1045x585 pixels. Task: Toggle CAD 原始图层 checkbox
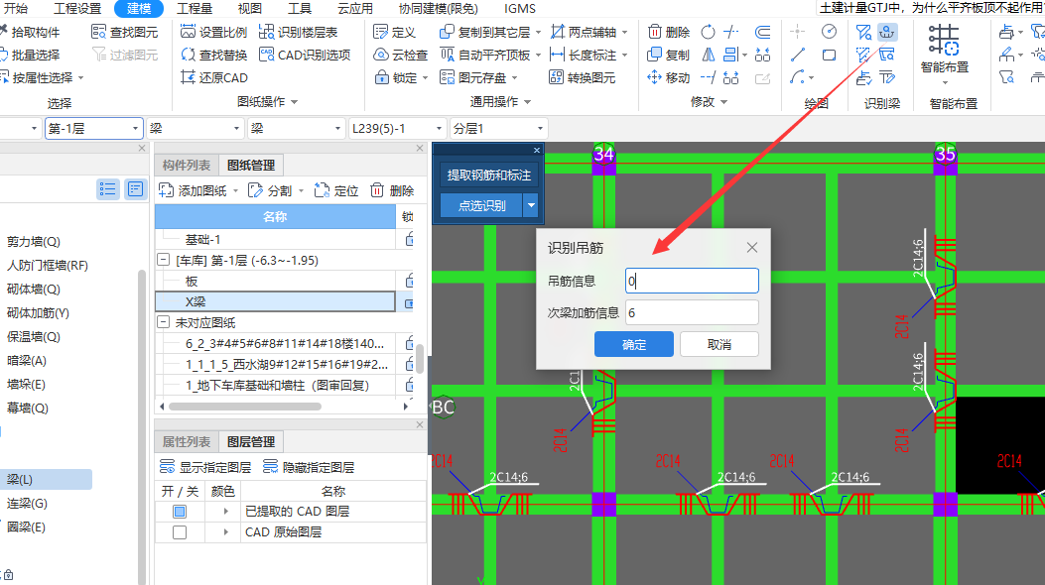180,532
